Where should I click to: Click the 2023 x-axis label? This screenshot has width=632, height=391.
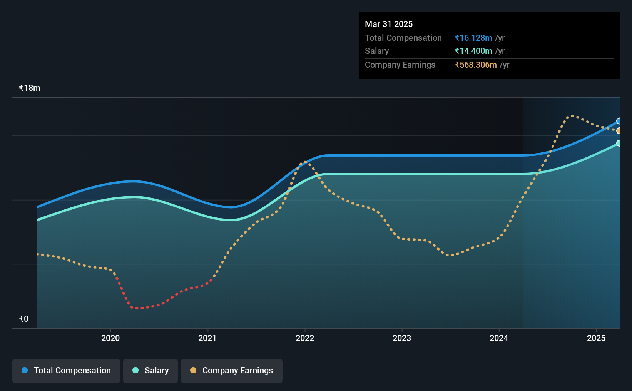(402, 338)
